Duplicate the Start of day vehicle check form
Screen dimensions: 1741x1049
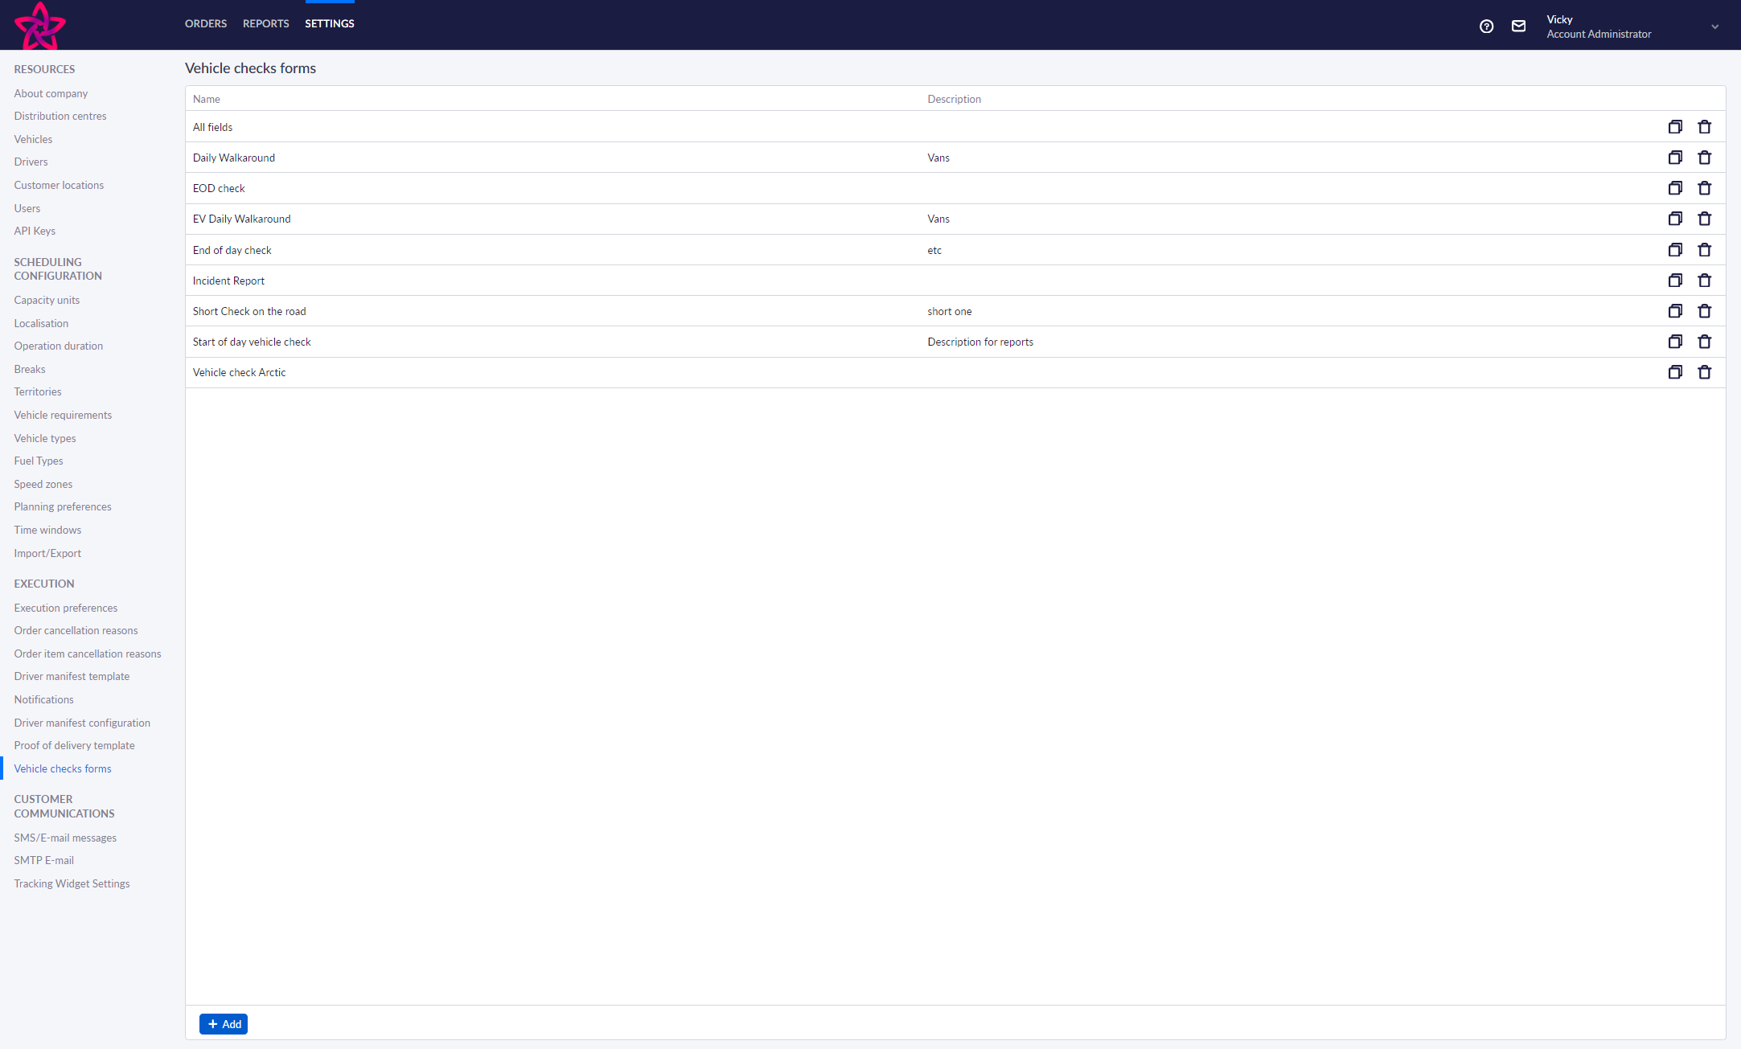[x=1675, y=342]
